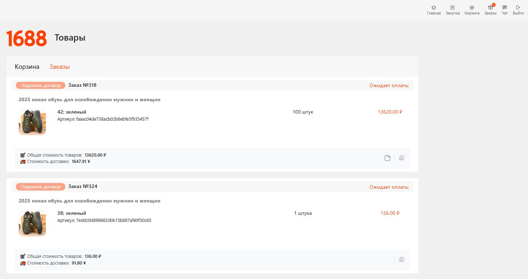The height and width of the screenshot is (279, 528).
Task: Open Корзина basket icon in top bar
Action: coord(472,7)
